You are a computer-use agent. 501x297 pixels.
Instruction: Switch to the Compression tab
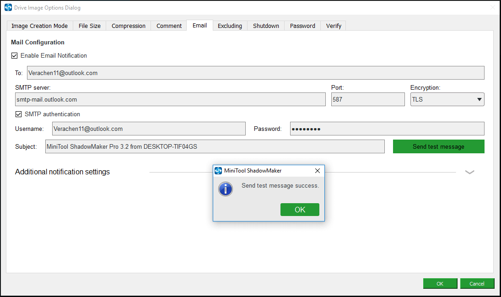pyautogui.click(x=129, y=26)
